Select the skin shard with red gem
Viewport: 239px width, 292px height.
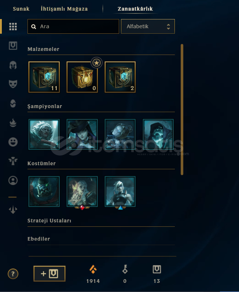point(82,192)
